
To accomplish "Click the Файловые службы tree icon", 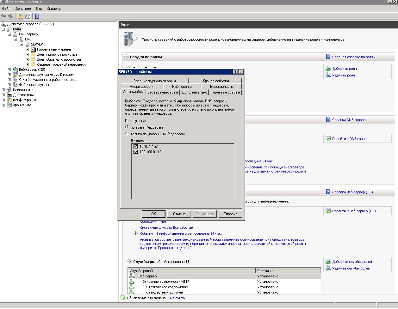I will [x=15, y=85].
